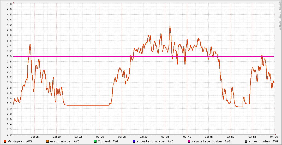Click the 1,6 value on y-axis
The height and width of the screenshot is (145, 282).
pyautogui.click(x=10, y=93)
